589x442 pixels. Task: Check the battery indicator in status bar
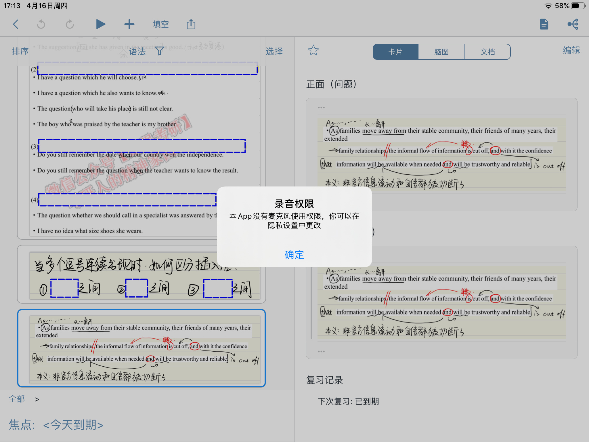tap(578, 6)
